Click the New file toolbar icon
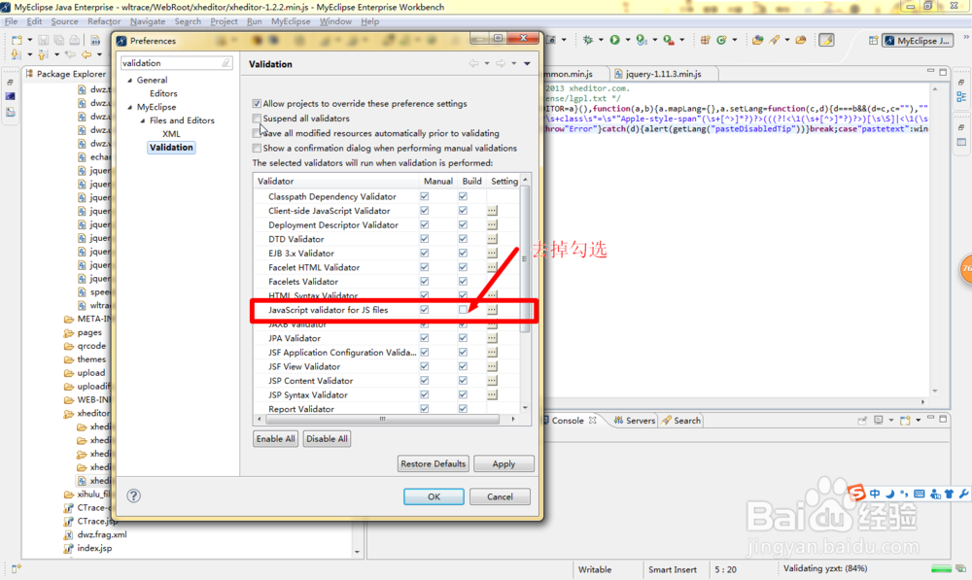 pyautogui.click(x=17, y=40)
